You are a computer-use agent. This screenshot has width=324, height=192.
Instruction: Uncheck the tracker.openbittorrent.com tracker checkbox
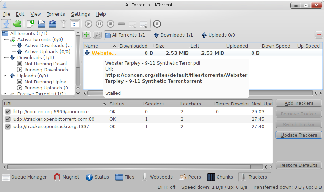click(8, 119)
